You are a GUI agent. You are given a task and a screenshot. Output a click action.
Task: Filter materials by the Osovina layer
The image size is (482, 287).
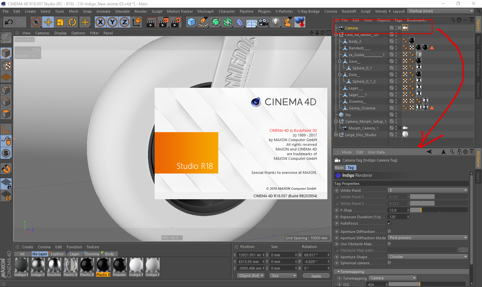[x=92, y=254]
